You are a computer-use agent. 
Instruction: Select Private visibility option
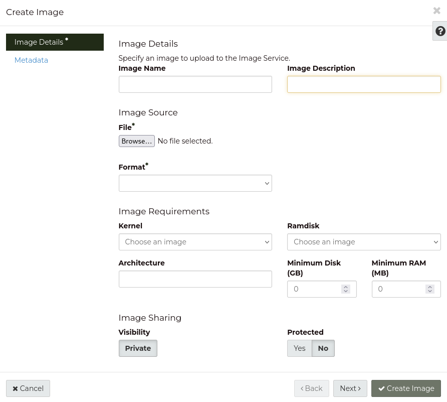coord(138,348)
